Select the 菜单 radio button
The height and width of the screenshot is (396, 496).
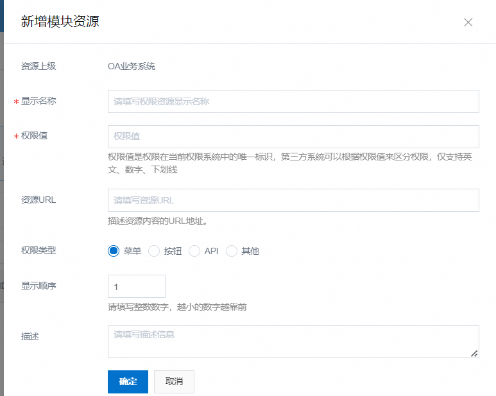click(114, 251)
